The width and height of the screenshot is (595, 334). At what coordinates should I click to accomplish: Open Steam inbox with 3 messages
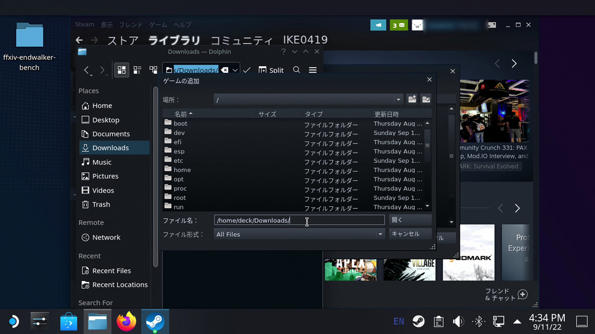click(399, 25)
